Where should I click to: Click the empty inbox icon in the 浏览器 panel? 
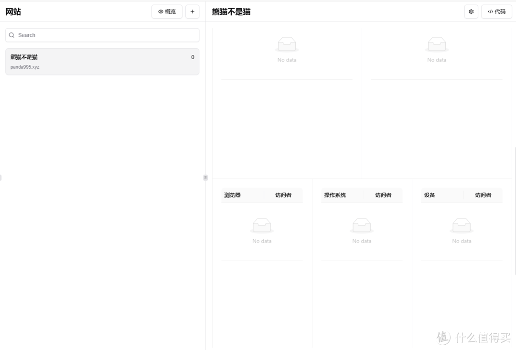tap(262, 225)
